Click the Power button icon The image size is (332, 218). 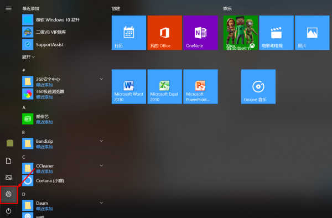click(x=8, y=211)
